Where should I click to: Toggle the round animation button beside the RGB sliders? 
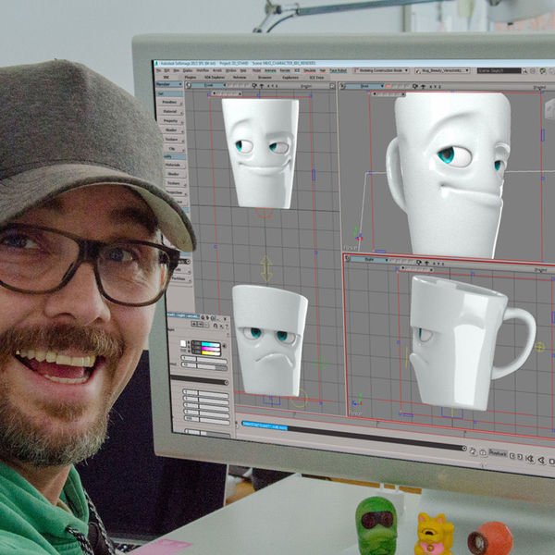coord(226,348)
